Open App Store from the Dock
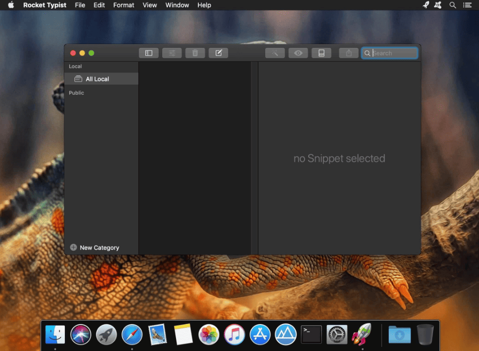 (x=260, y=335)
